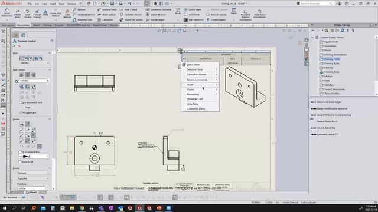
Task: Click Hide Table in context menu
Action: pyautogui.click(x=200, y=104)
